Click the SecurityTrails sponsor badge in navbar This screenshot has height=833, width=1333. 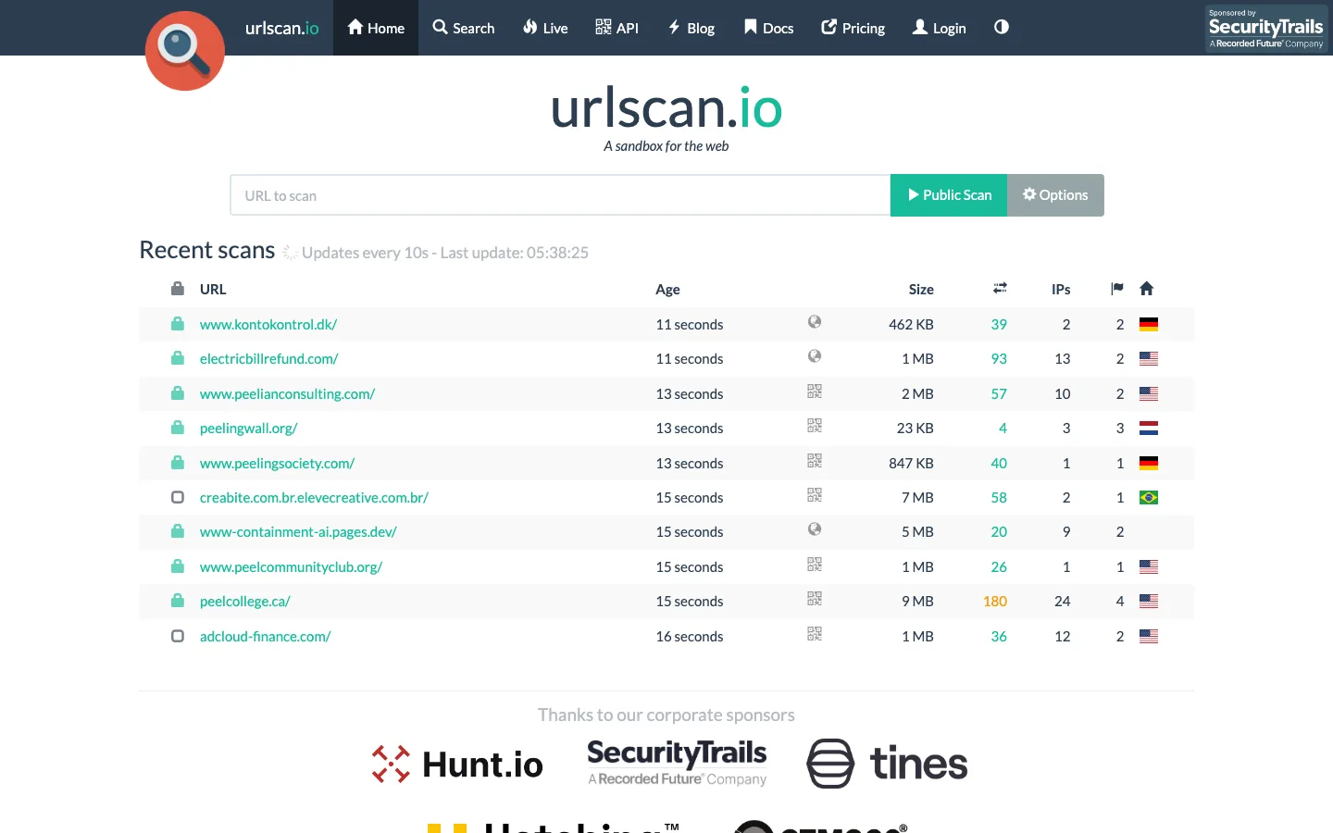pos(1266,29)
